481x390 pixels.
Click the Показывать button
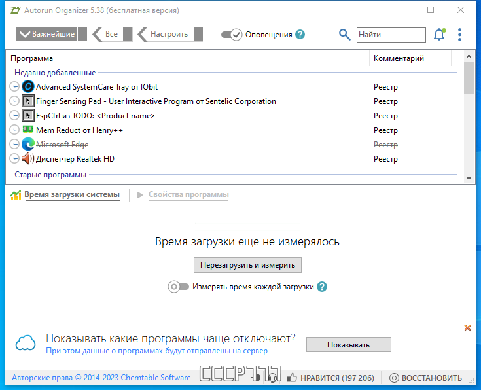coord(348,345)
